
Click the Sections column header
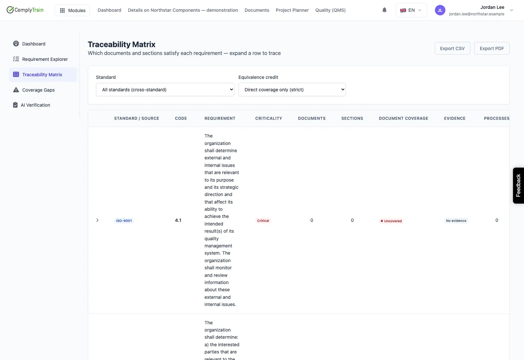(x=352, y=118)
